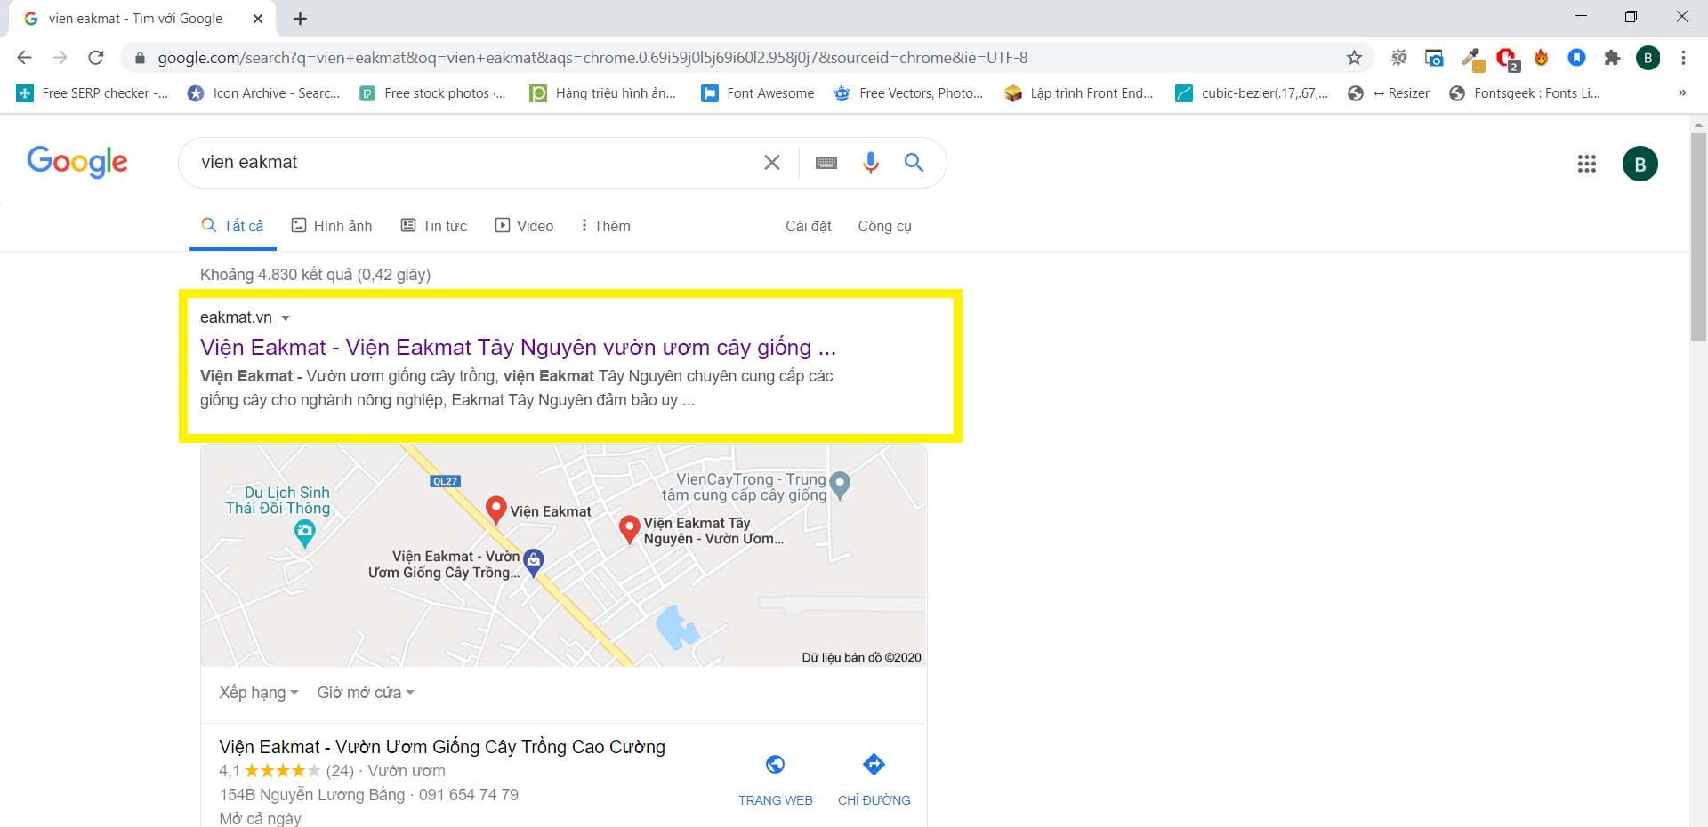Viewport: 1708px width, 827px height.
Task: View site information lock icon
Action: click(140, 58)
